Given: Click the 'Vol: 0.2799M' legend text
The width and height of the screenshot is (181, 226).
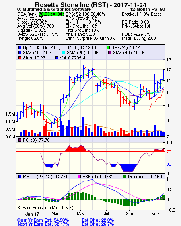Looking at the screenshot, I should click(x=72, y=58).
